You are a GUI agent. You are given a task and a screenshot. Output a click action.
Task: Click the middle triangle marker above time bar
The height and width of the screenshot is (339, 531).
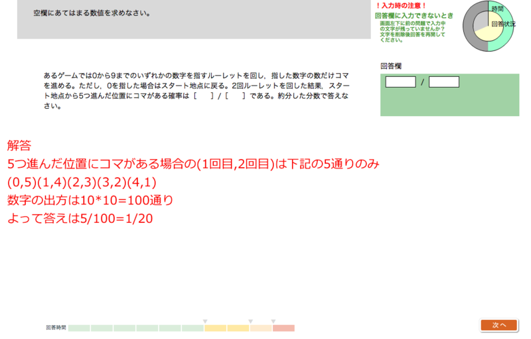click(250, 321)
